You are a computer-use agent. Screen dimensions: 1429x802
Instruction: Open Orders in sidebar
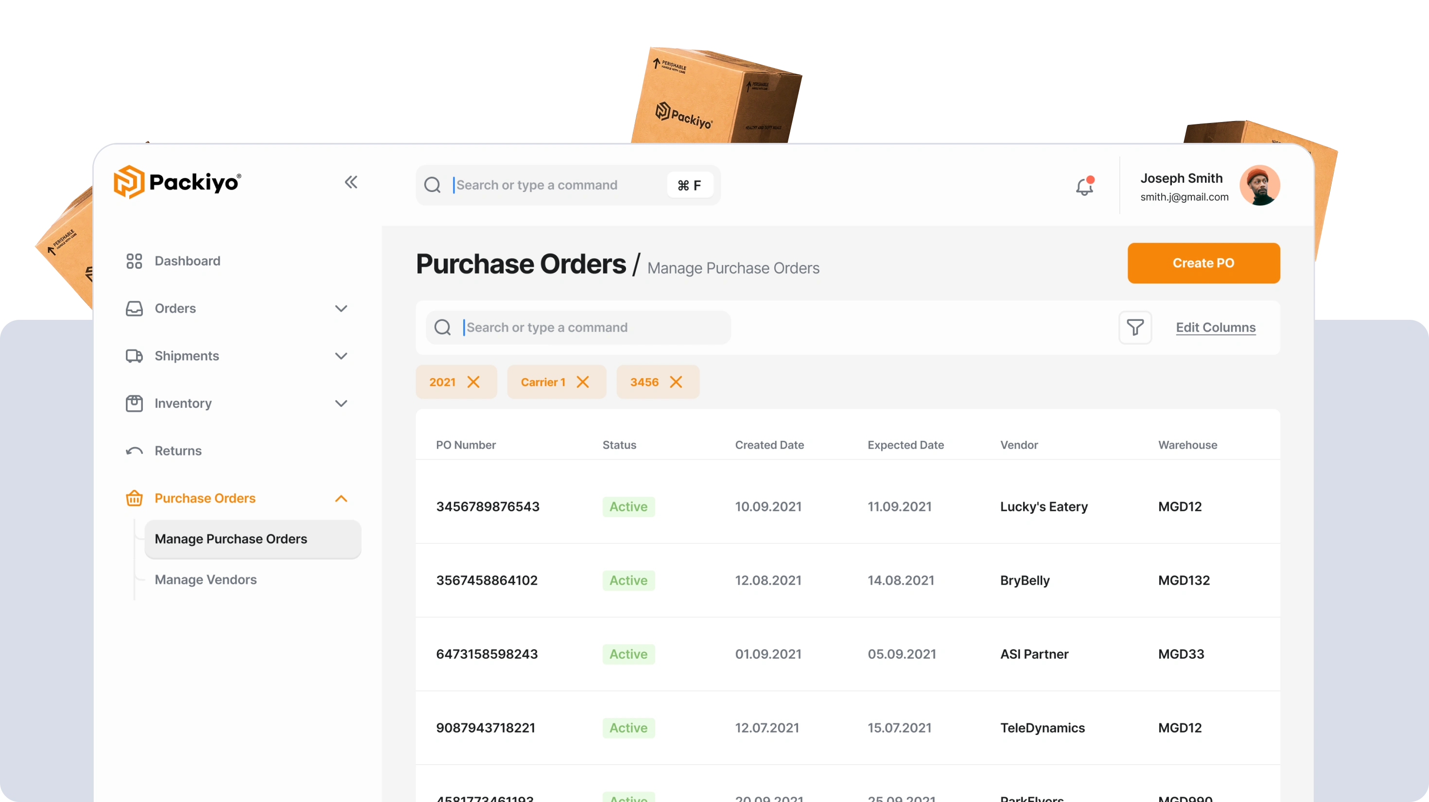point(175,308)
